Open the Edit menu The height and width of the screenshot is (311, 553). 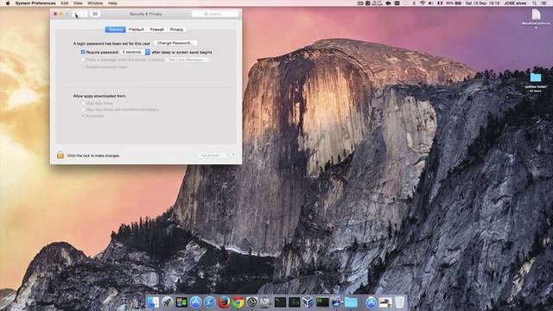[65, 3]
